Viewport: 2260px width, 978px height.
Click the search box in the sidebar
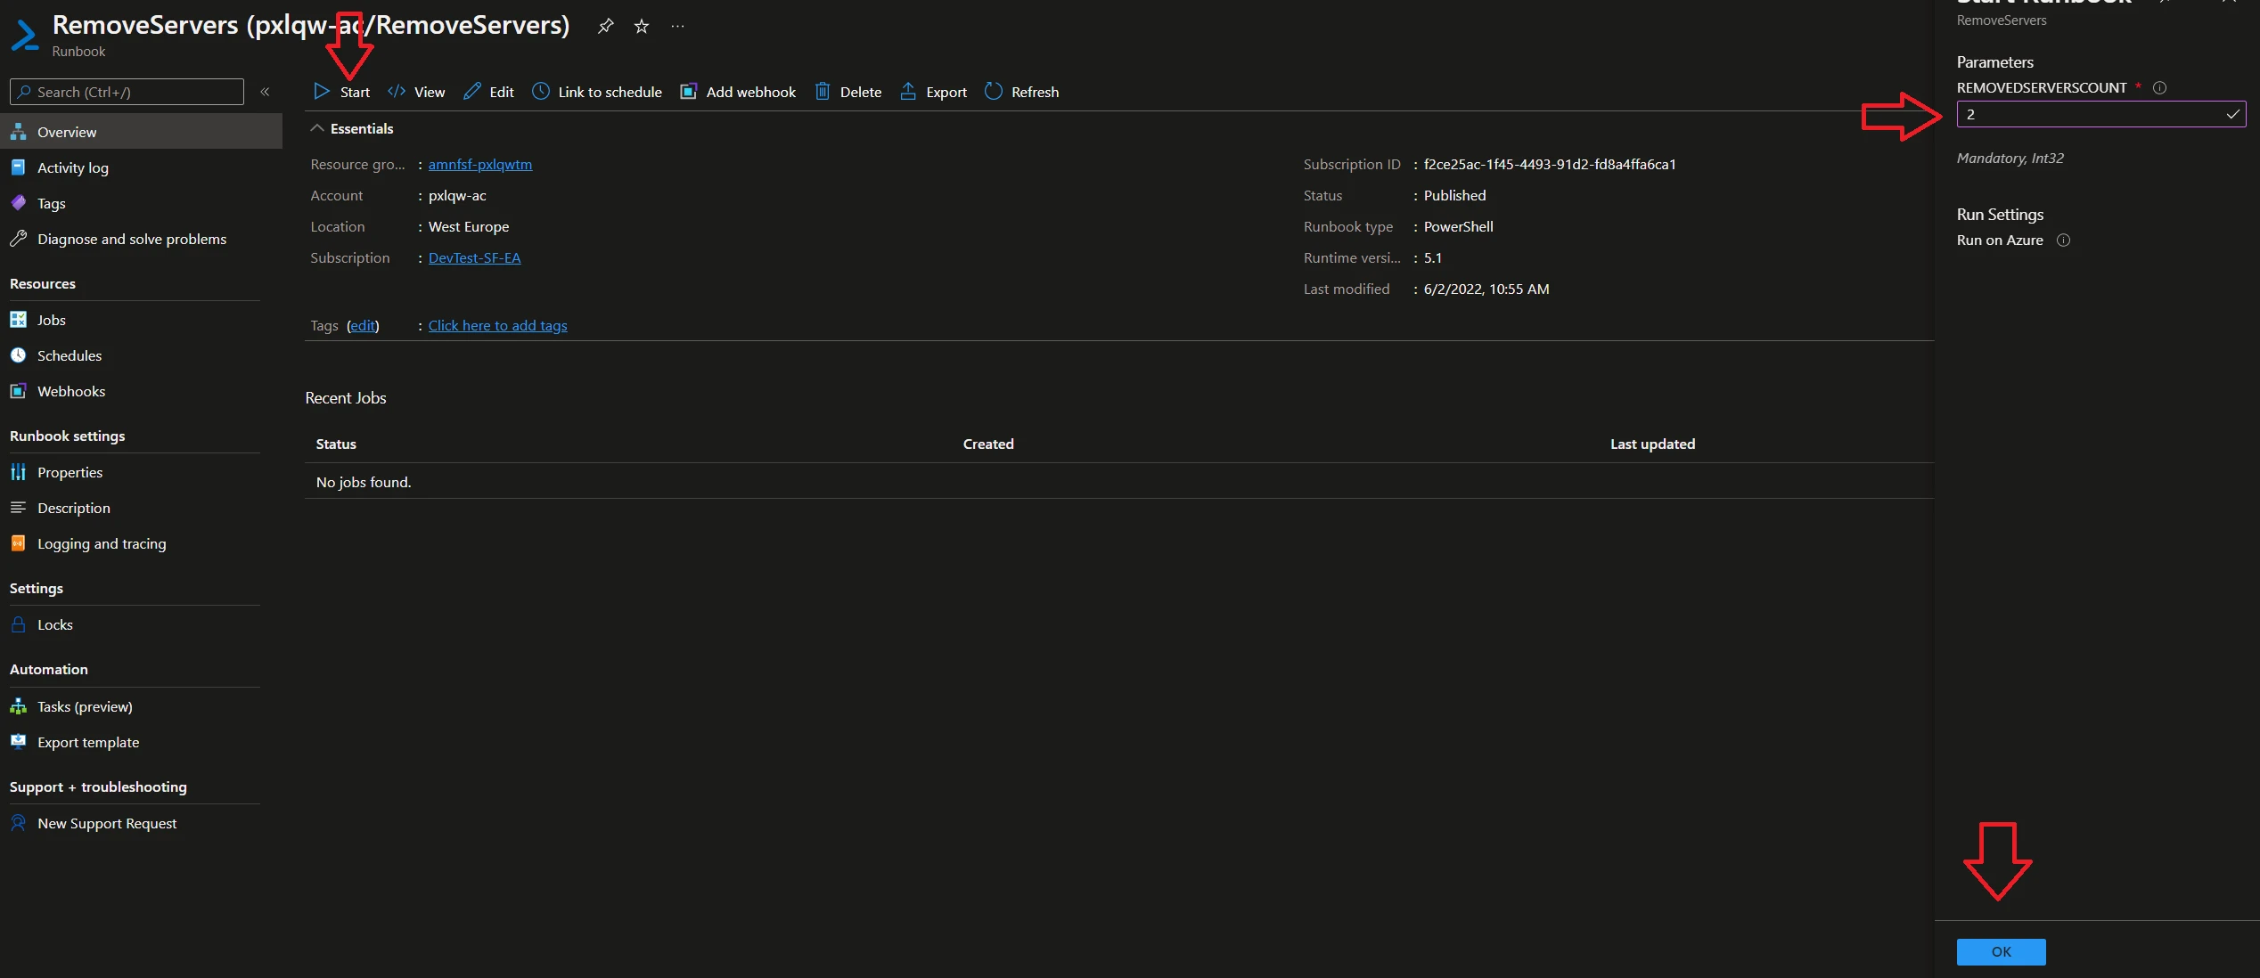click(x=127, y=92)
